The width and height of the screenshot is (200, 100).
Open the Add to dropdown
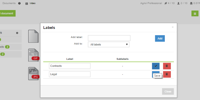(x=109, y=45)
